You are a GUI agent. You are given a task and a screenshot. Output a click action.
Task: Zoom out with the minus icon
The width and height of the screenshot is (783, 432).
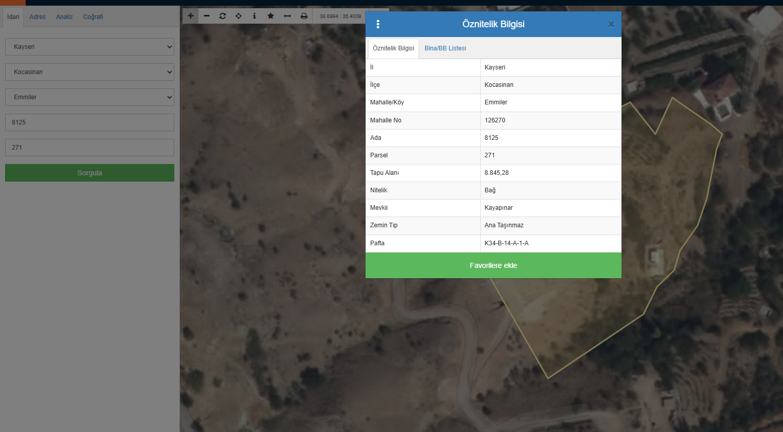coord(207,16)
